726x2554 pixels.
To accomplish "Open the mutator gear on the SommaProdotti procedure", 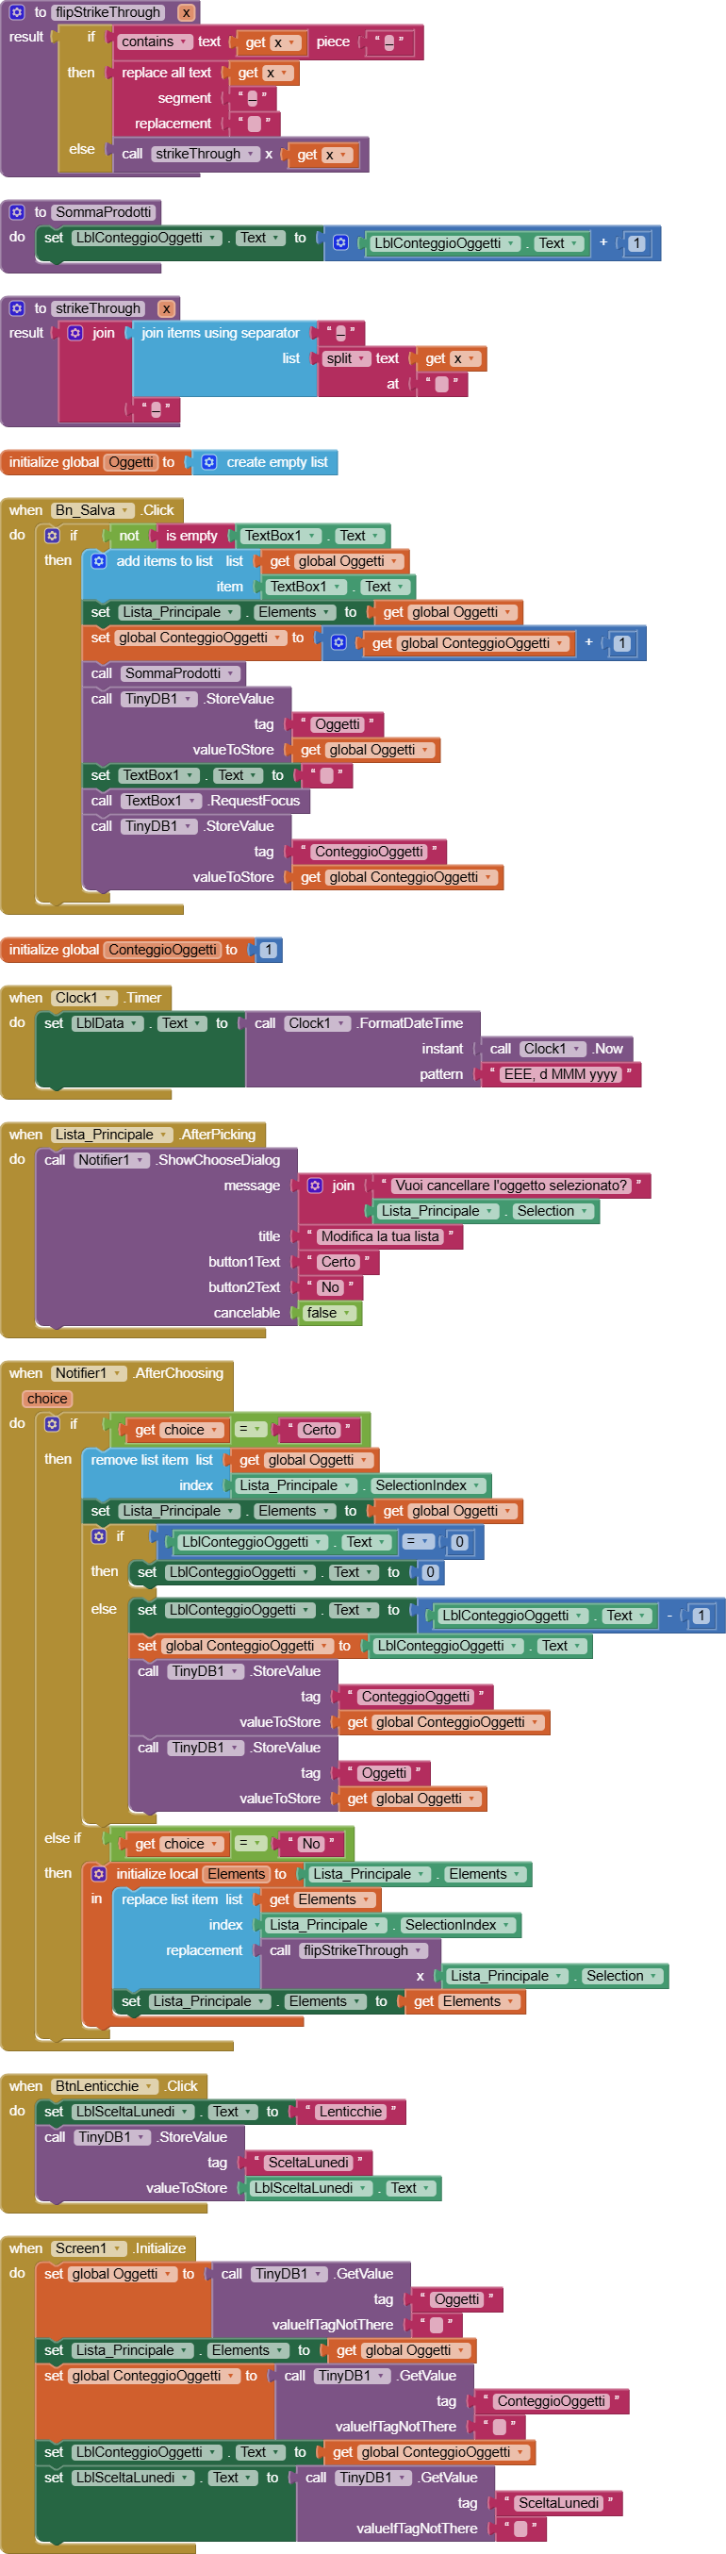I will [x=17, y=212].
